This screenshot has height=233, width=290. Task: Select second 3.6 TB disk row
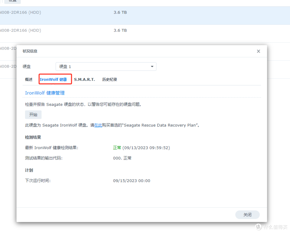pyautogui.click(x=145, y=34)
